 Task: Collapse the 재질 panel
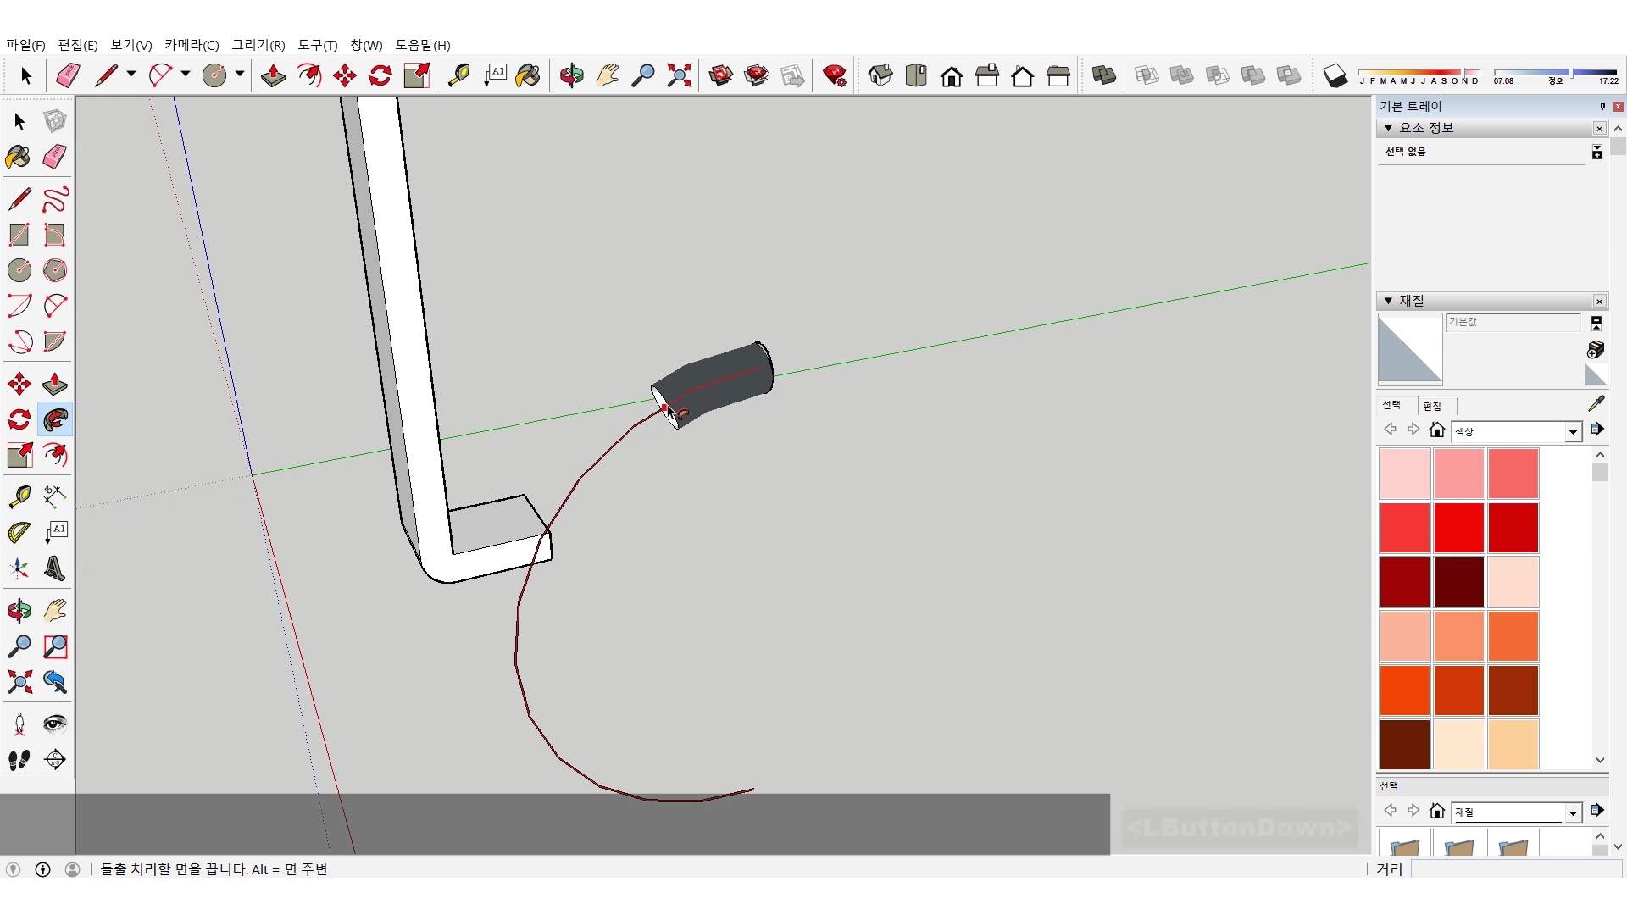coord(1388,301)
